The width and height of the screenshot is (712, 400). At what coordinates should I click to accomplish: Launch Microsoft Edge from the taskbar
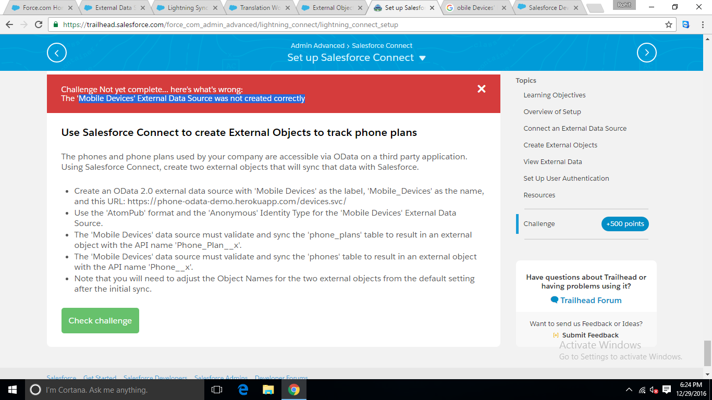(243, 390)
